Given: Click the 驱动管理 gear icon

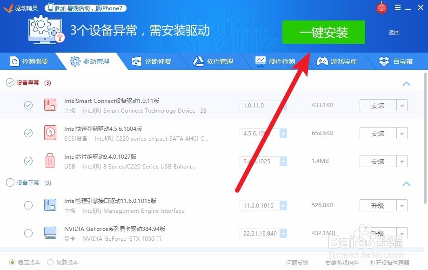Looking at the screenshot, I should click(x=75, y=61).
